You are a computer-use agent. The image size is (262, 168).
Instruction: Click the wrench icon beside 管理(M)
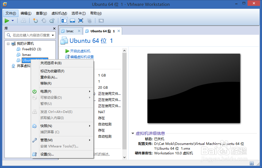click(34, 140)
